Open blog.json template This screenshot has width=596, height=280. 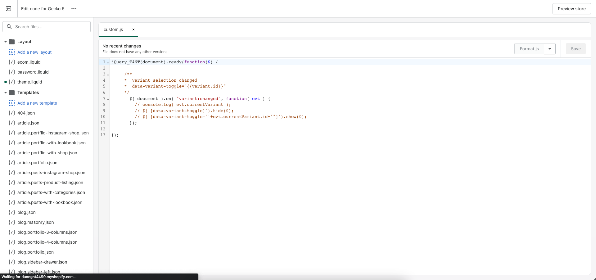click(x=26, y=212)
